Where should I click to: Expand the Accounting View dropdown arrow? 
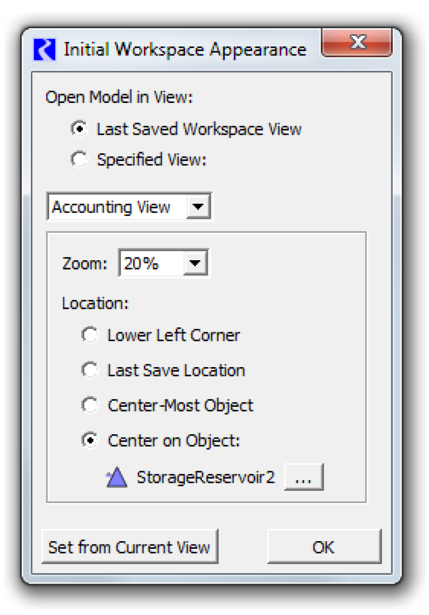pos(197,207)
